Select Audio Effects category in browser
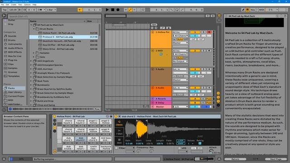 (15, 48)
